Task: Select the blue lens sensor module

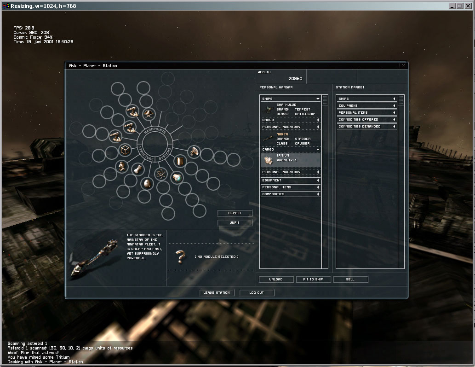Action: (177, 178)
